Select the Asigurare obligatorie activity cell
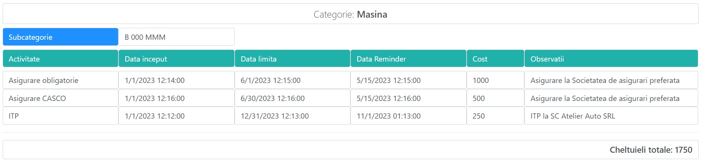This screenshot has width=702, height=164. click(x=60, y=80)
